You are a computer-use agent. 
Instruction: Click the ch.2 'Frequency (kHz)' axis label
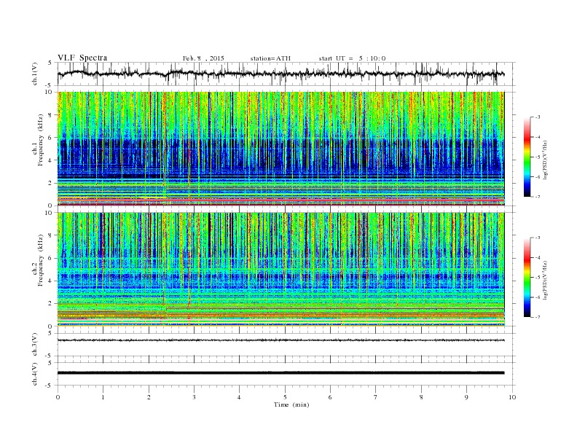click(40, 260)
